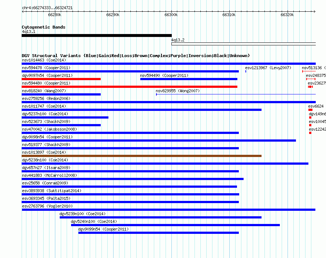Open variant nsv829955 (Wong2007) label

(x=178, y=91)
